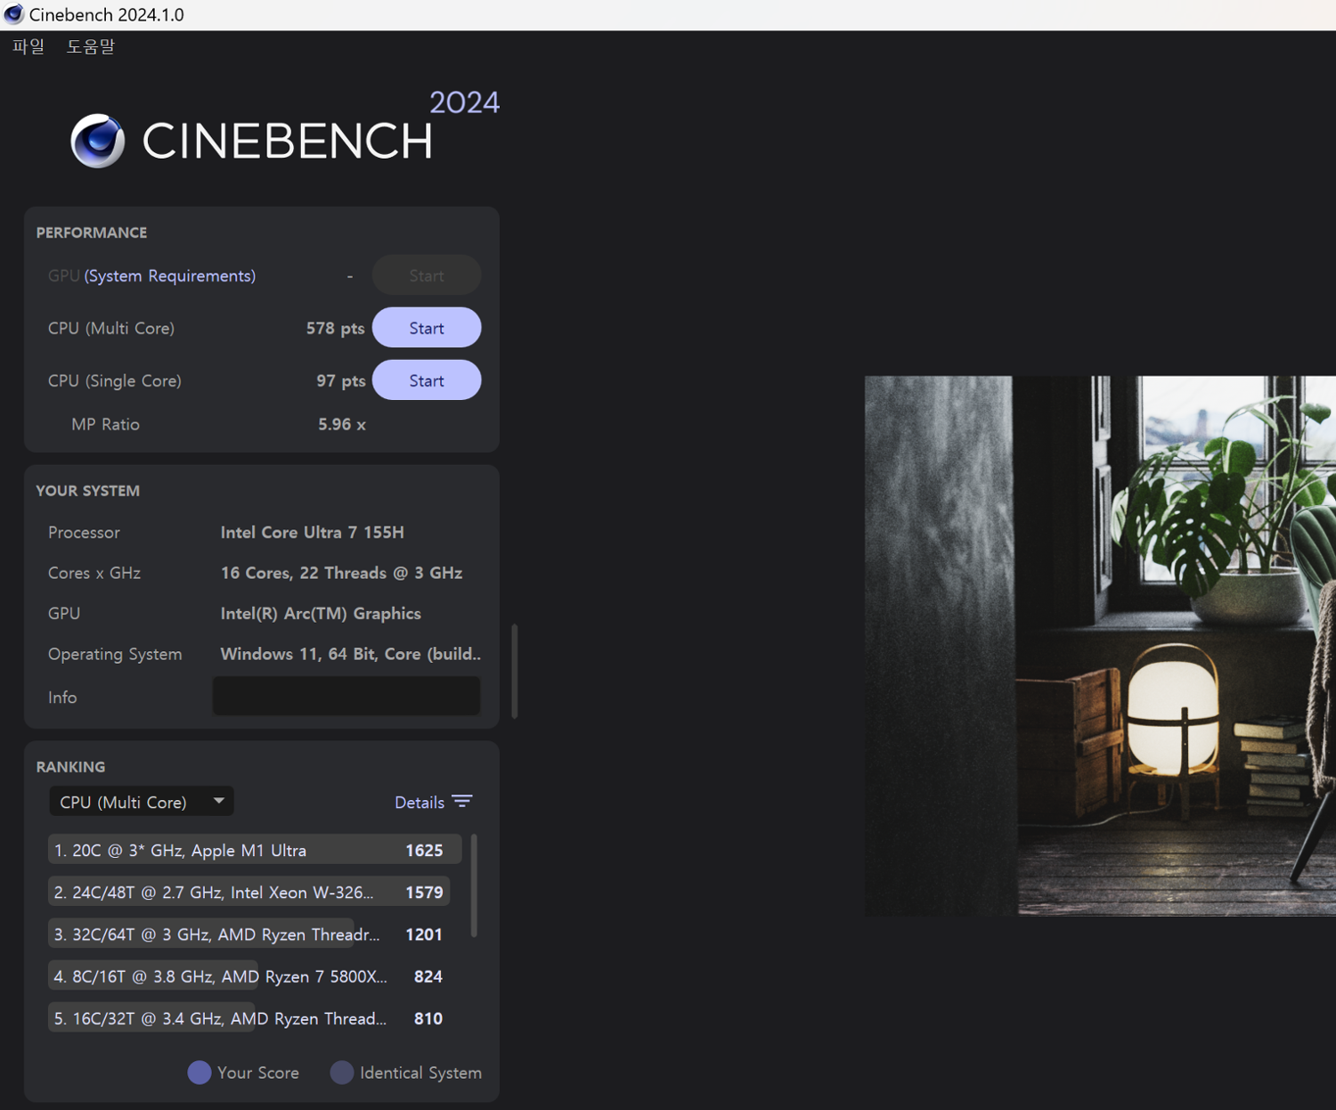Screen dimensions: 1336x1110
Task: Open the 파일 menu
Action: coord(29,46)
